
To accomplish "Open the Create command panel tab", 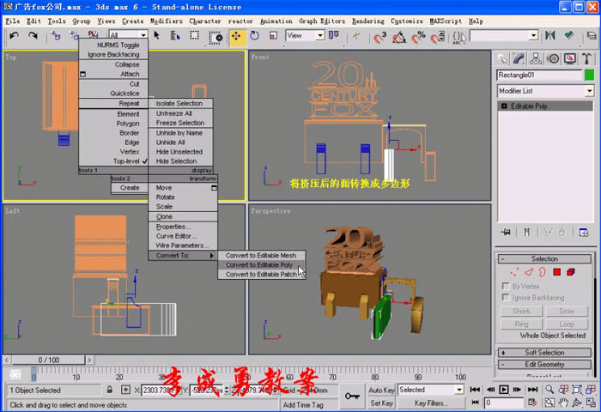I will point(502,58).
